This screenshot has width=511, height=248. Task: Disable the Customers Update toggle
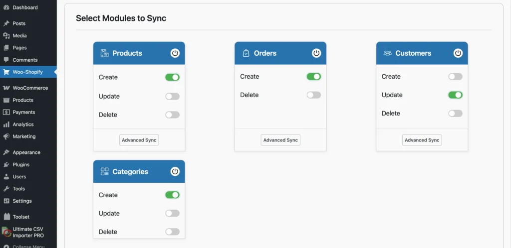click(x=455, y=95)
